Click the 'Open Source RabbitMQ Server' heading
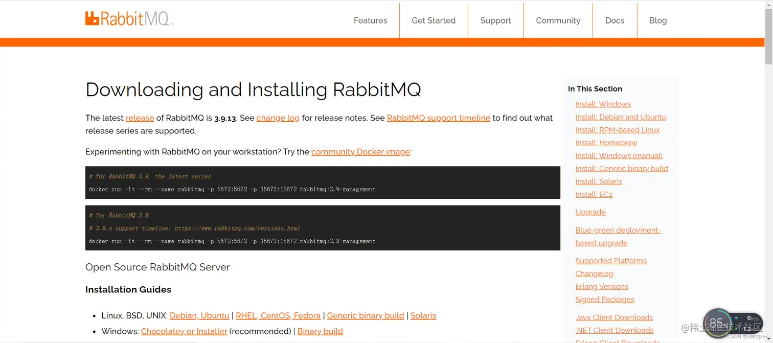Viewport: 773px width, 343px height. [157, 267]
